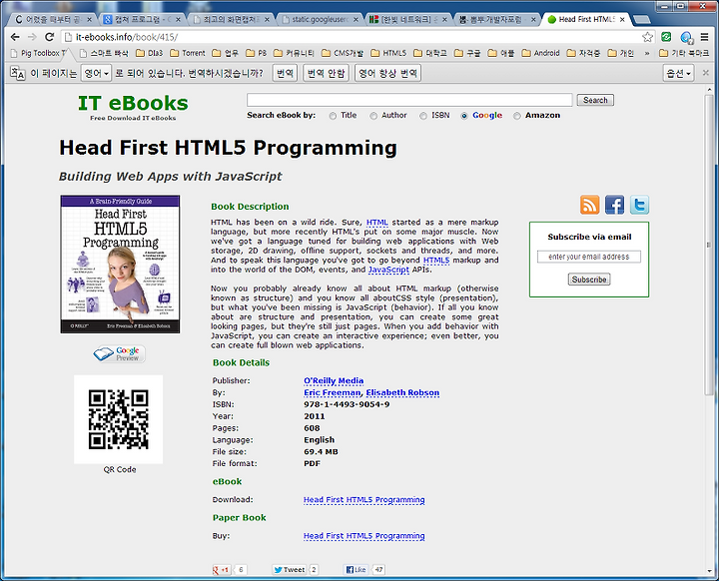Switch to the 뽐뿌 개발자포럼 tab
The height and width of the screenshot is (581, 719).
(x=496, y=19)
